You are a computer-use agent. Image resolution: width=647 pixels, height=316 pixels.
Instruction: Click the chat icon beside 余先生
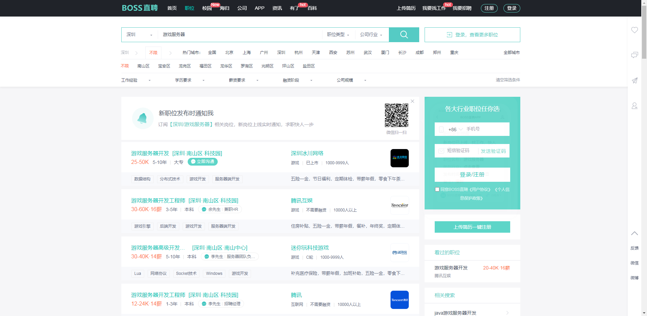tap(204, 209)
